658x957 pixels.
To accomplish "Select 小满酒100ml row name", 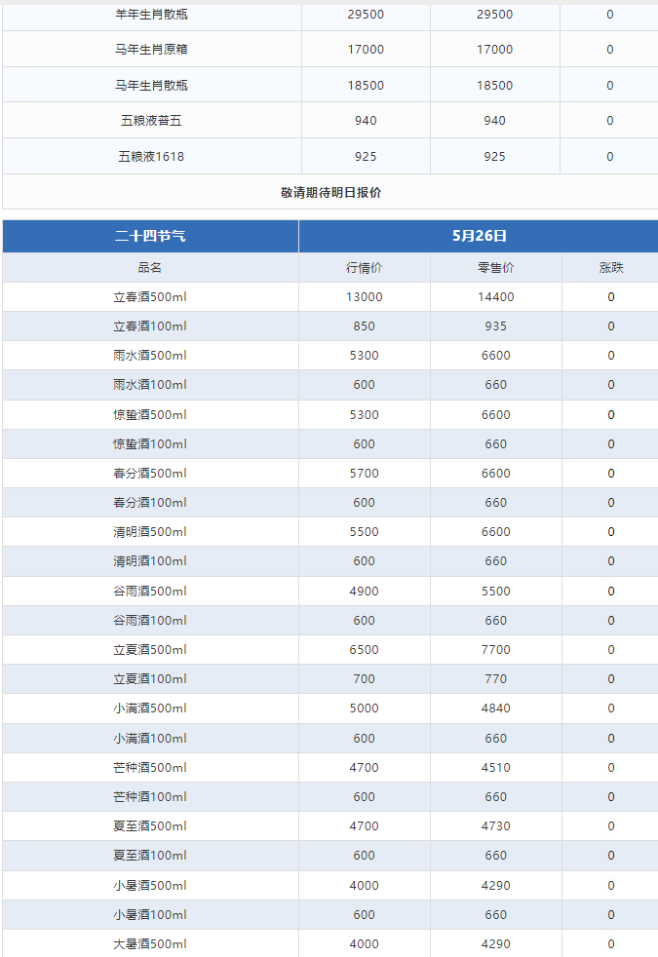I will 150,738.
